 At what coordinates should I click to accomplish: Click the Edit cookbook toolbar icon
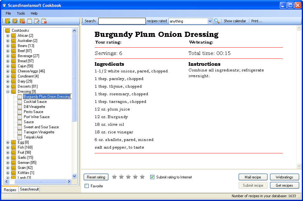pyautogui.click(x=14, y=21)
